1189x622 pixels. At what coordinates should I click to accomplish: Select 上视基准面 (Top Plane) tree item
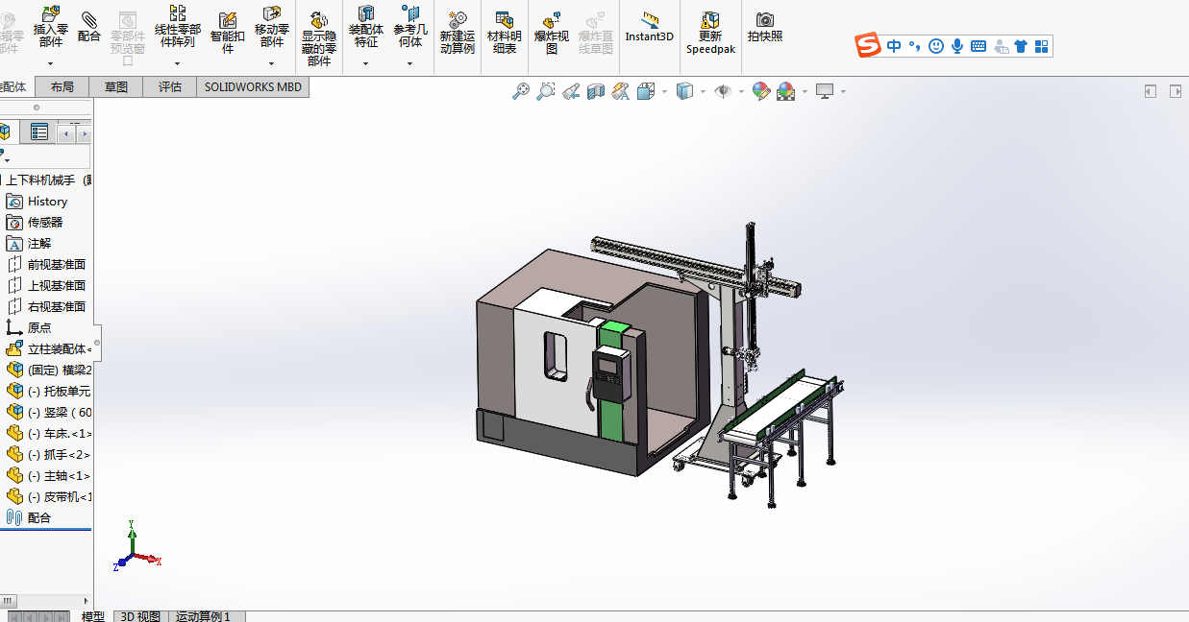point(57,286)
